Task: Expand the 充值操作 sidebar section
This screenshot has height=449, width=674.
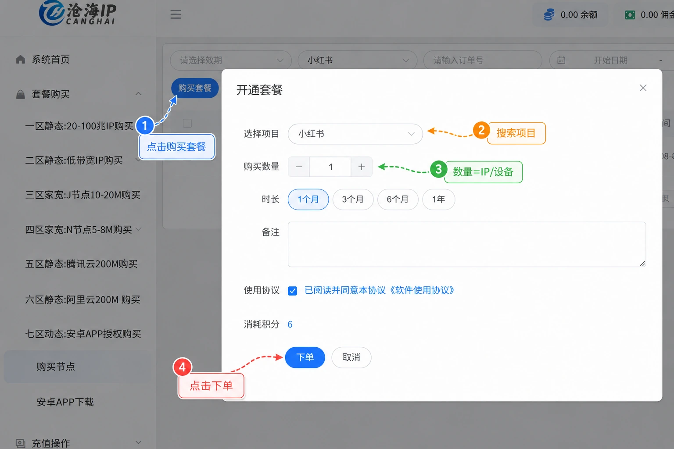Action: coord(138,442)
